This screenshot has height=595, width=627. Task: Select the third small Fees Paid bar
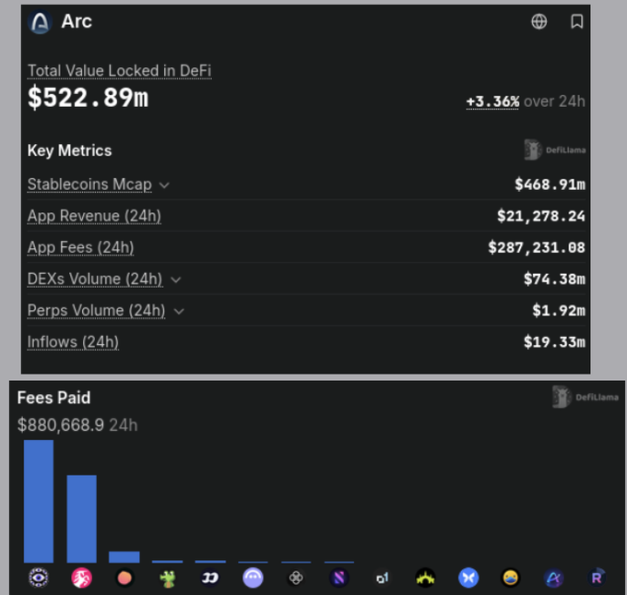tap(124, 557)
